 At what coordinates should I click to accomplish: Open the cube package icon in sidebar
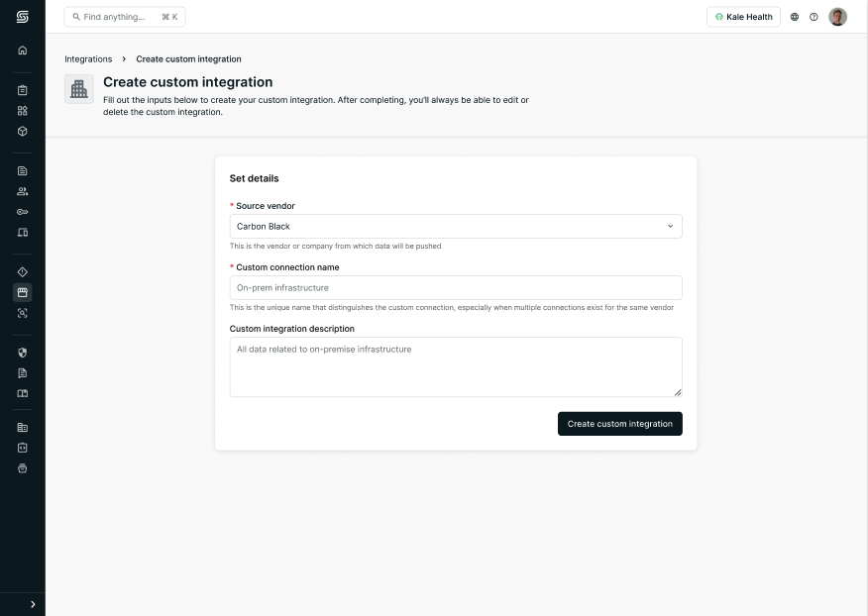tap(22, 131)
